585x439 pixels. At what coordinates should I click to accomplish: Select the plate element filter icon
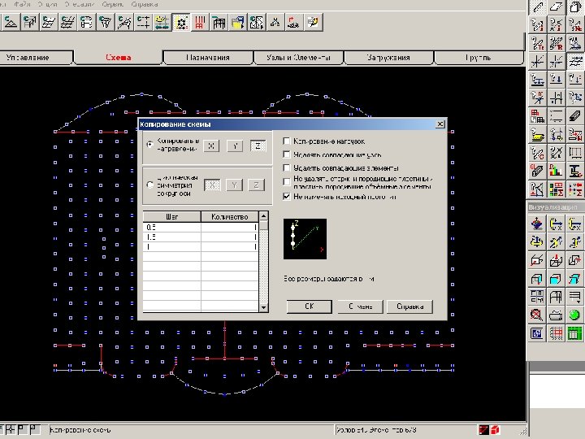coord(556,7)
